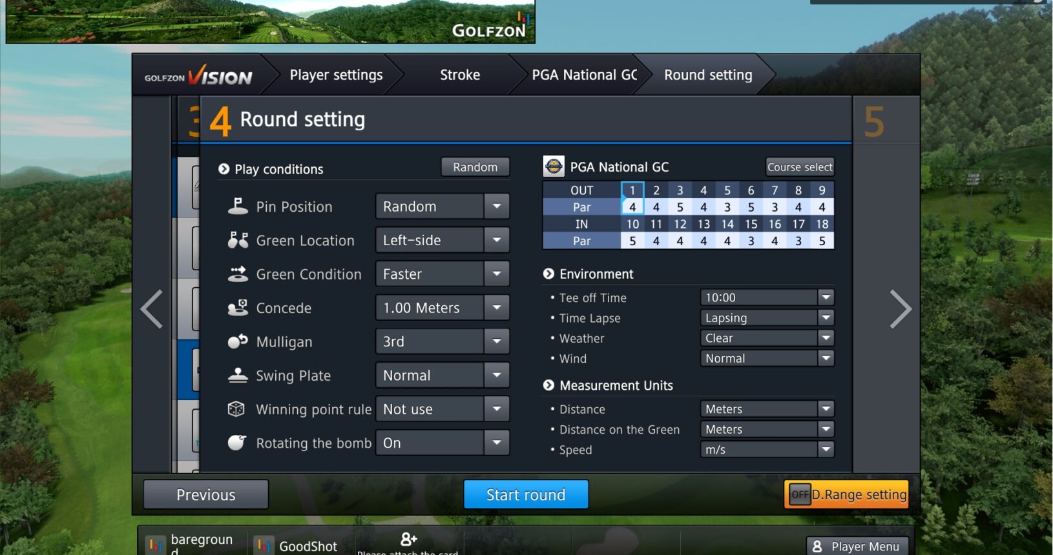Select hole 18 in the scorecard
The height and width of the screenshot is (555, 1053).
(x=822, y=224)
